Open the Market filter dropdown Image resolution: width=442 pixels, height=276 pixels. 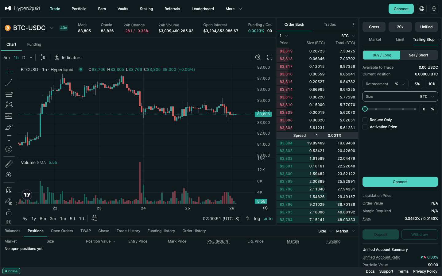[346, 231]
